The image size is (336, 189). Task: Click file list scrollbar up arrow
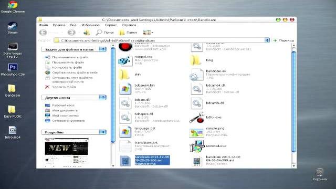coord(294,46)
